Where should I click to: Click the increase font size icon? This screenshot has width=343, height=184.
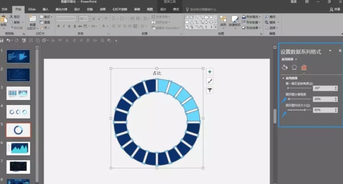pos(94,19)
